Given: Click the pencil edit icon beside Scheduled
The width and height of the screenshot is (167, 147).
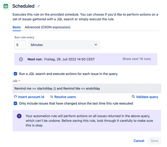Looking at the screenshot, I should tap(39, 6).
